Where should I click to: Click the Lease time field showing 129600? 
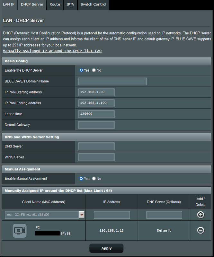96,114
